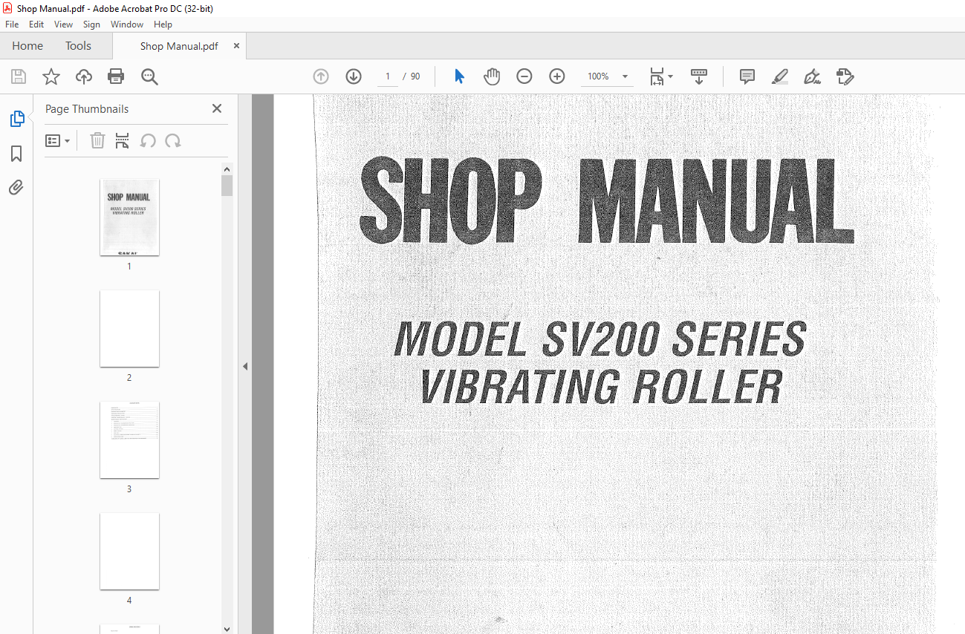Viewport: 965px width, 634px height.
Task: Rotate page clockwise
Action: (173, 140)
